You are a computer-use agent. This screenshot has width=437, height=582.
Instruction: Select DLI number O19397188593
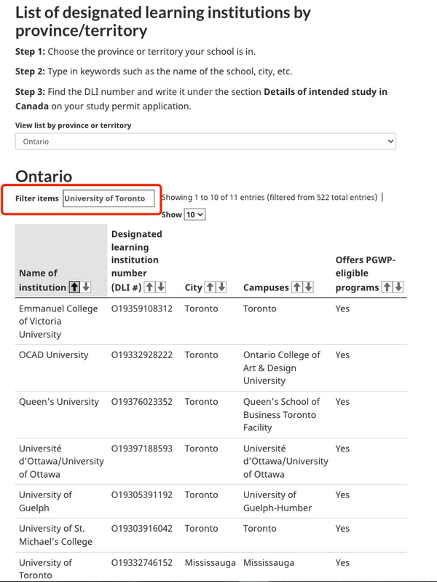[x=142, y=449]
